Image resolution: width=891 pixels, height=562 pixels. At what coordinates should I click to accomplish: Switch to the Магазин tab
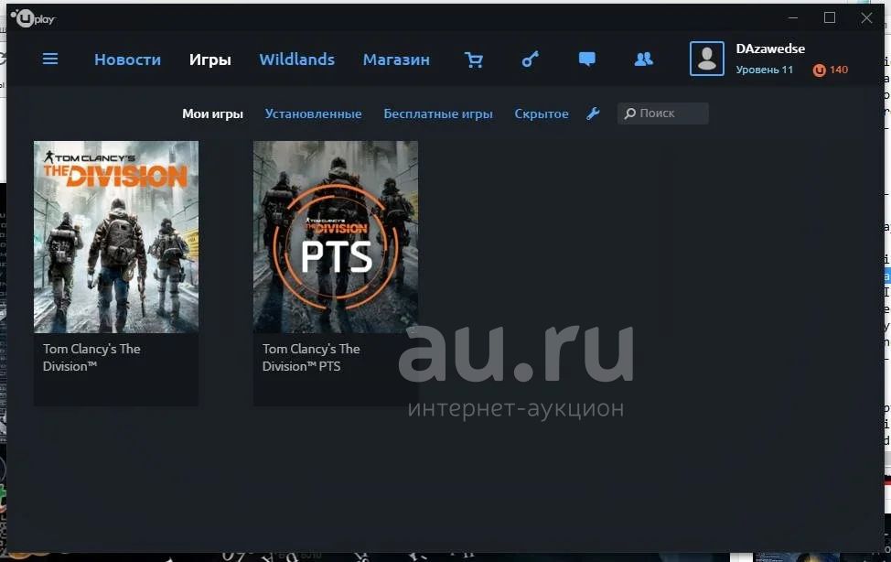pos(397,59)
